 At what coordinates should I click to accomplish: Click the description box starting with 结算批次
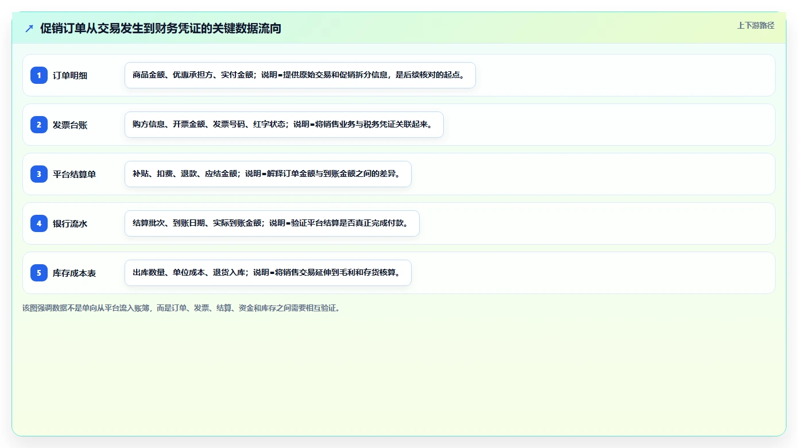click(x=272, y=223)
